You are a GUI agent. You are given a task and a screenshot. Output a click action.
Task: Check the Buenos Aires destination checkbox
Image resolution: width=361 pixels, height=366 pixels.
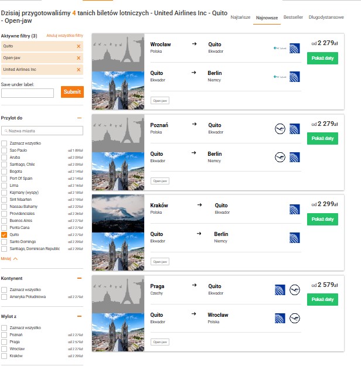tap(4, 221)
